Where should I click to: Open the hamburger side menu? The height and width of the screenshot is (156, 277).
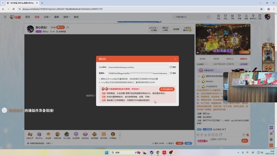coord(5,17)
